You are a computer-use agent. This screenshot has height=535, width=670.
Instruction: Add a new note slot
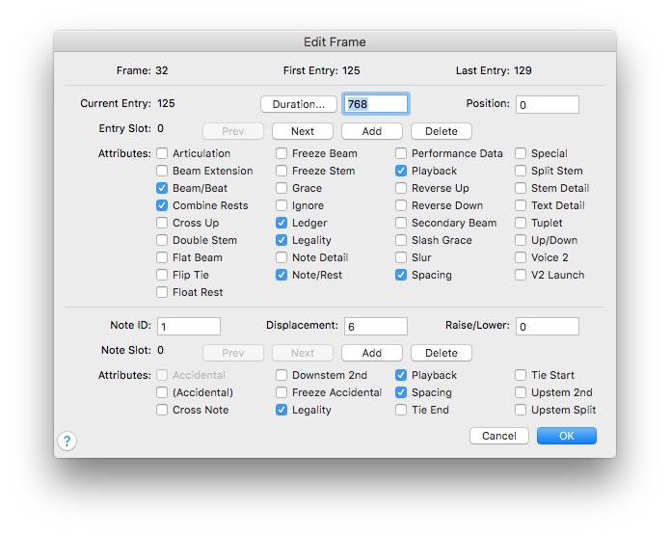[372, 353]
